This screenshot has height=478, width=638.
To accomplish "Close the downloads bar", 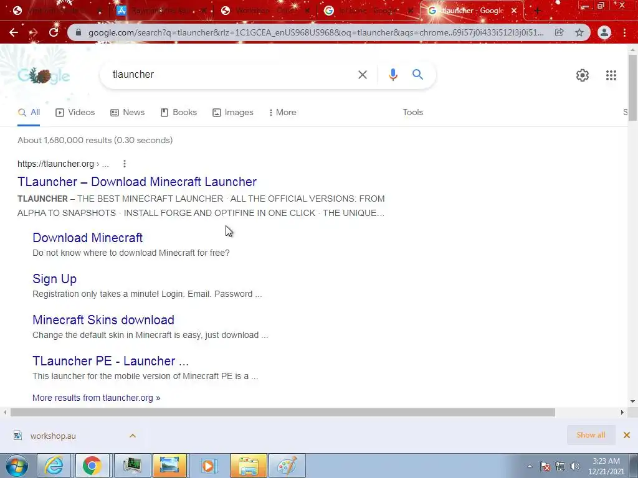I will tap(627, 435).
